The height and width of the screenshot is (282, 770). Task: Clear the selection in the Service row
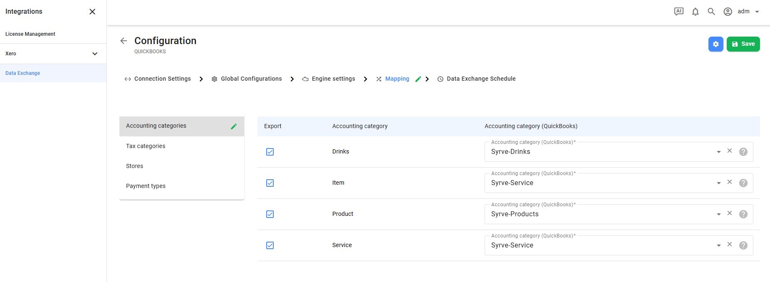[x=729, y=244]
